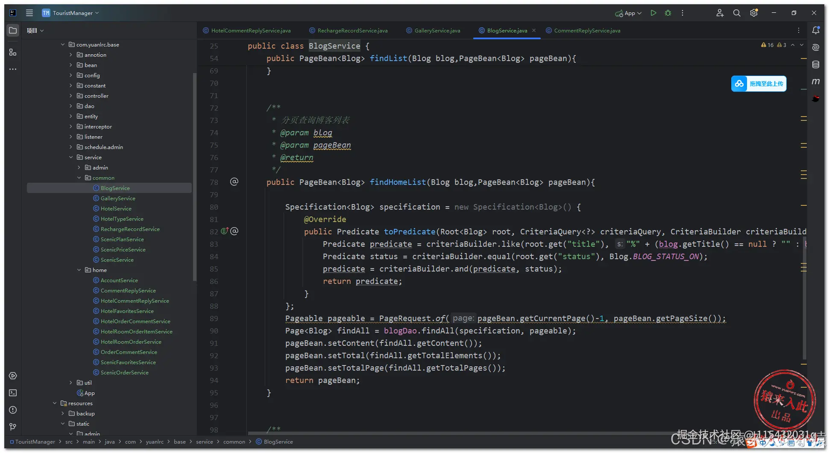Image resolution: width=829 pixels, height=453 pixels.
Task: Expand the annotion package
Action: click(x=71, y=55)
